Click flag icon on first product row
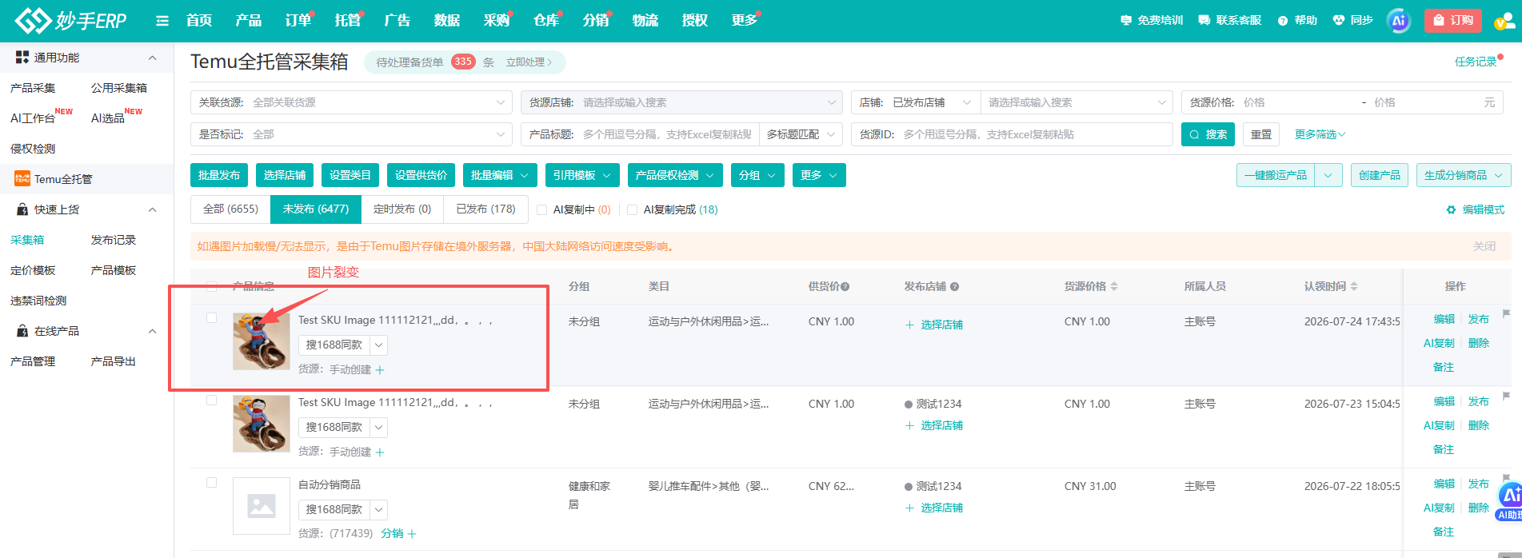Screen dimensions: 1522x558 (x=1506, y=313)
